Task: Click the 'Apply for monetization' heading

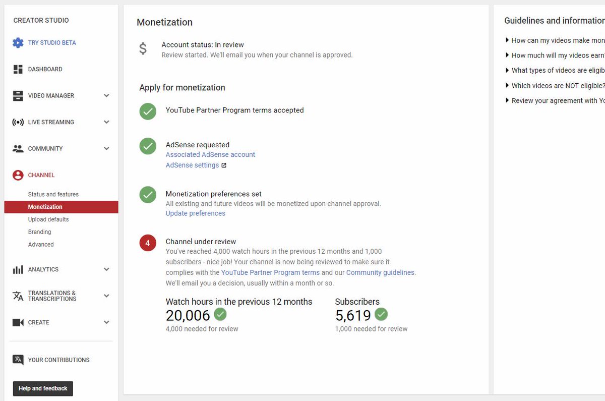Action: (183, 88)
